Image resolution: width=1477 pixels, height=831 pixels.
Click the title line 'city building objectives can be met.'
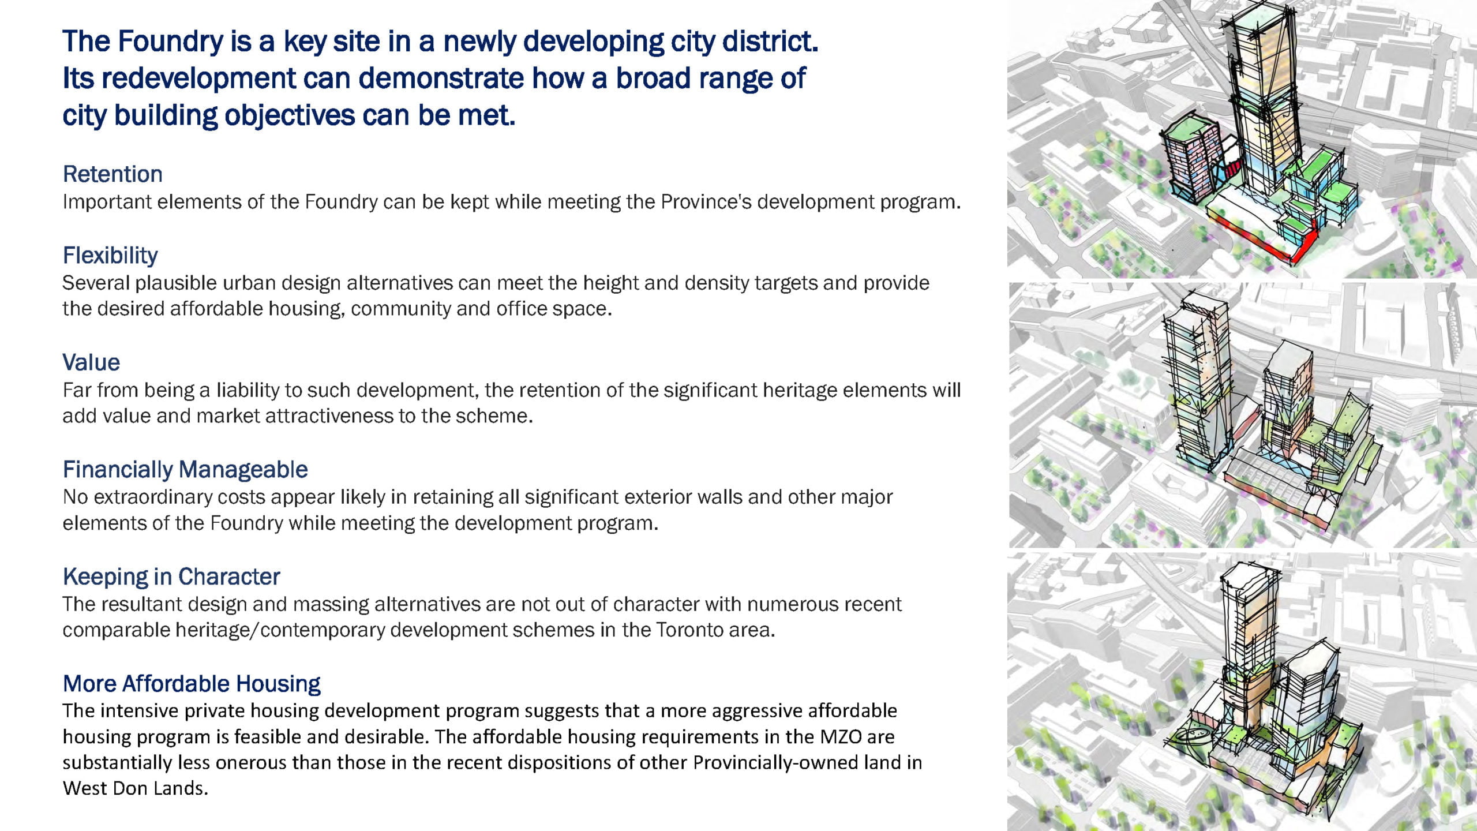288,115
